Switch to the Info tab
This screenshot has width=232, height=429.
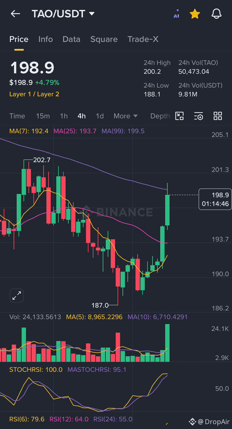[45, 39]
